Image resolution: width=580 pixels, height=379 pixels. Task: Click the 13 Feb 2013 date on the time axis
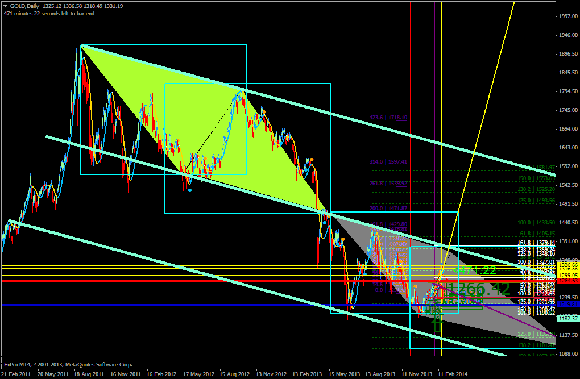[x=308, y=374]
